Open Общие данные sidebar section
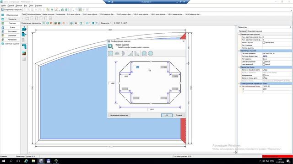 click(10, 15)
